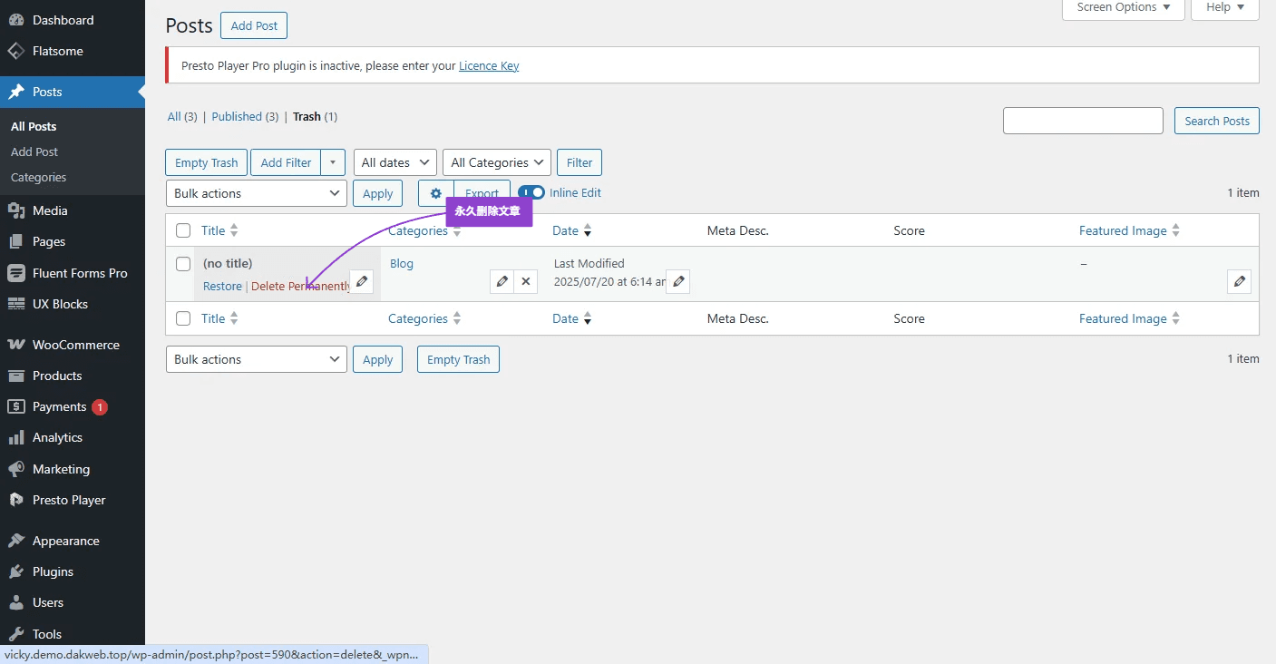Click the pencil icon in Featured Image column
Screen dimensions: 1276x664
1239,281
